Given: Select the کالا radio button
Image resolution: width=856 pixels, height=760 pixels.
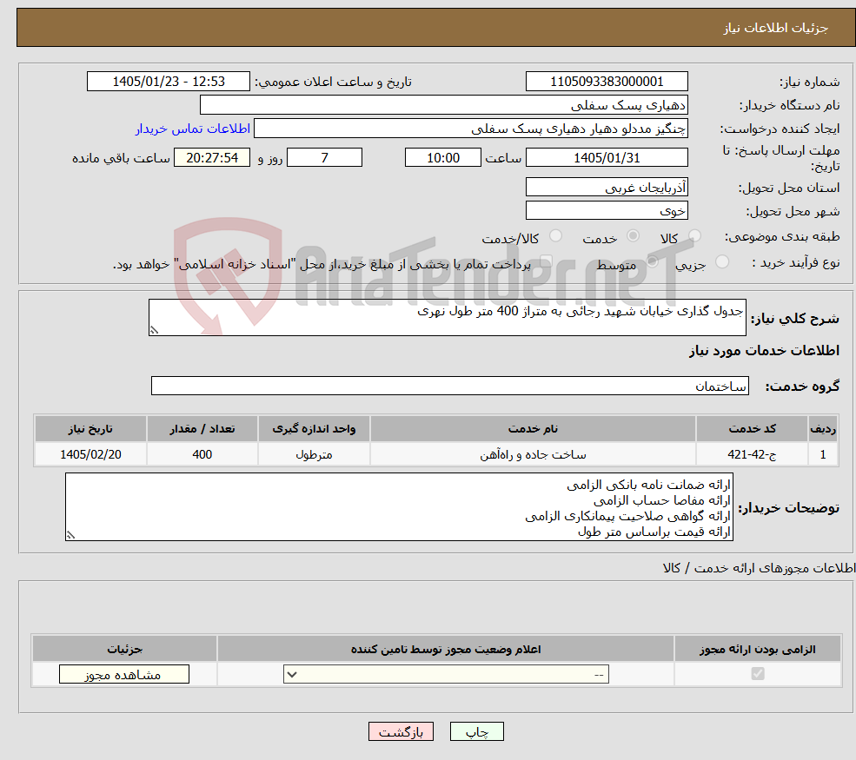Looking at the screenshot, I should pyautogui.click(x=694, y=235).
